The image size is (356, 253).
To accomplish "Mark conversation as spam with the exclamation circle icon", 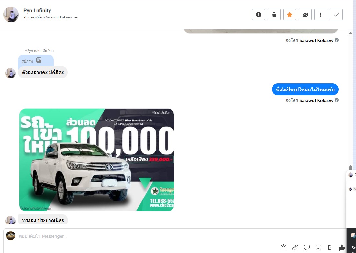I will 258,15.
